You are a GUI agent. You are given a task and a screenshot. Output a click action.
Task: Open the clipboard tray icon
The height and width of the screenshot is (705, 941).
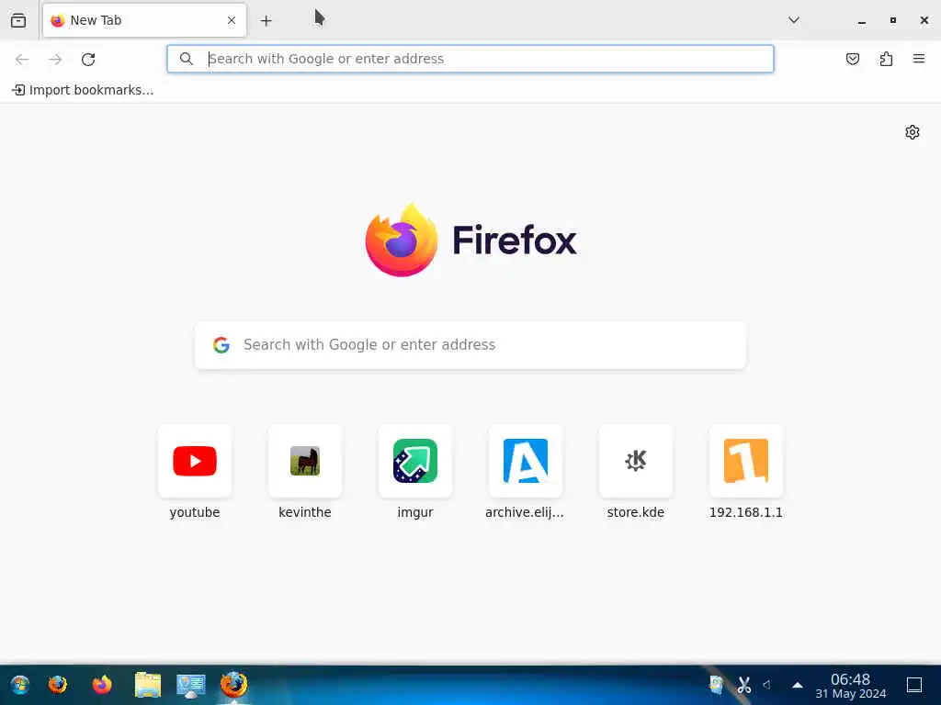point(716,685)
